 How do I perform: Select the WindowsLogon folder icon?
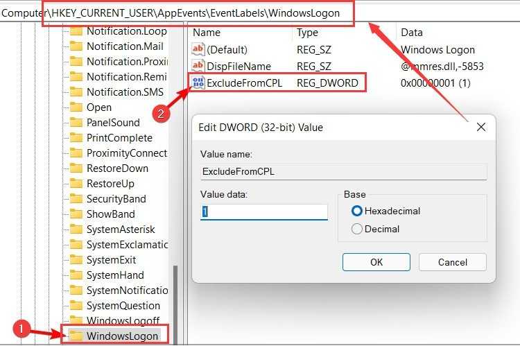[76, 336]
